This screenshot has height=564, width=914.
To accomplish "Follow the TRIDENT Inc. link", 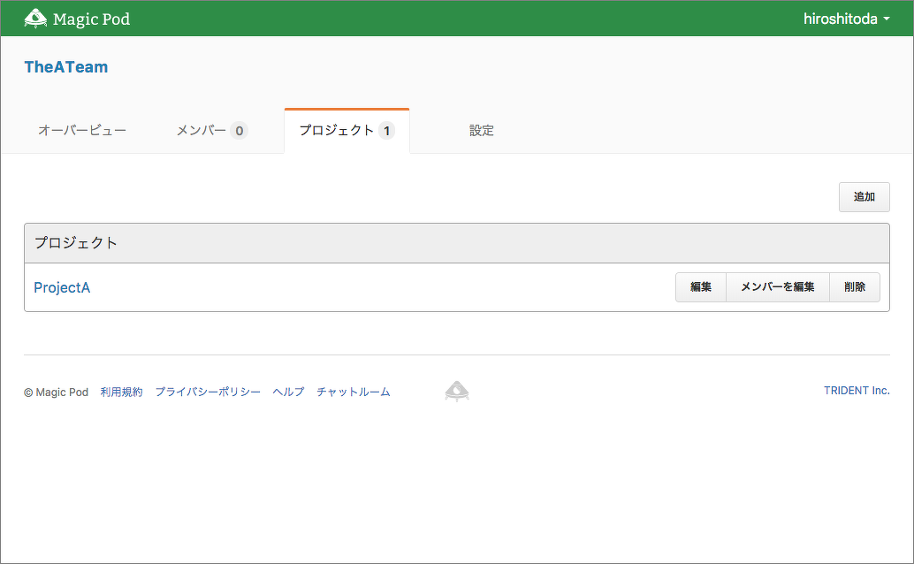I will click(x=857, y=391).
